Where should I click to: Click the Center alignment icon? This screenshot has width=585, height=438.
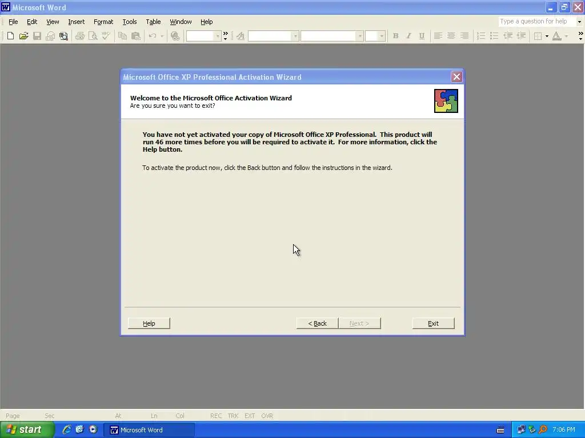pyautogui.click(x=451, y=36)
